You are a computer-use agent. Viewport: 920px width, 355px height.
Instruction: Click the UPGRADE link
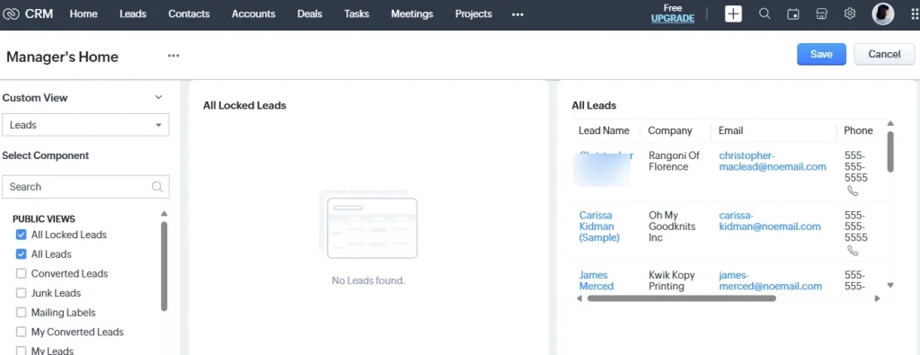pos(672,19)
